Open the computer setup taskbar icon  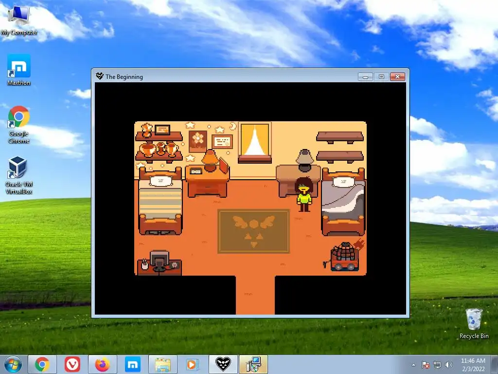pos(253,364)
